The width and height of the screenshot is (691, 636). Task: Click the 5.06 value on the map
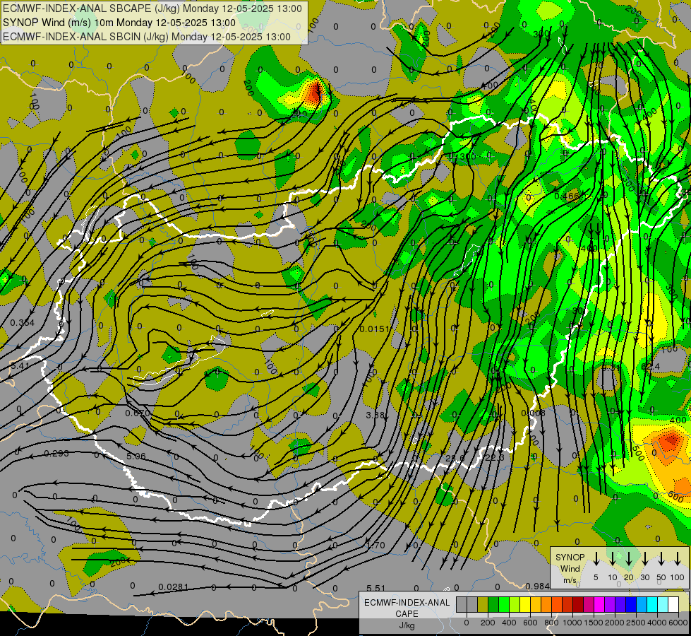tap(136, 456)
